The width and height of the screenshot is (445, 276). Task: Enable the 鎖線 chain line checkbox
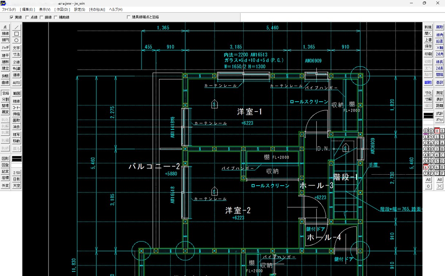(x=46, y=17)
